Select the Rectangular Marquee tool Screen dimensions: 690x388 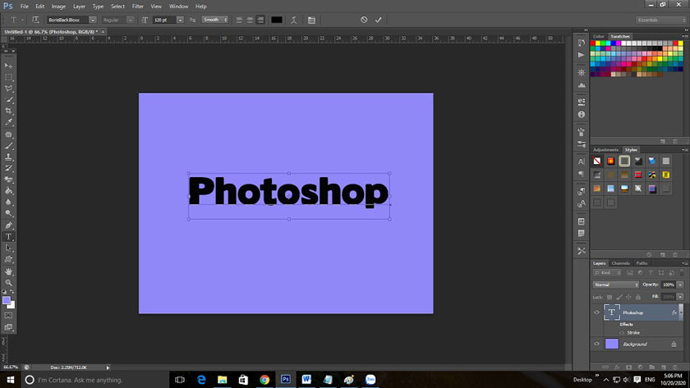coord(8,77)
